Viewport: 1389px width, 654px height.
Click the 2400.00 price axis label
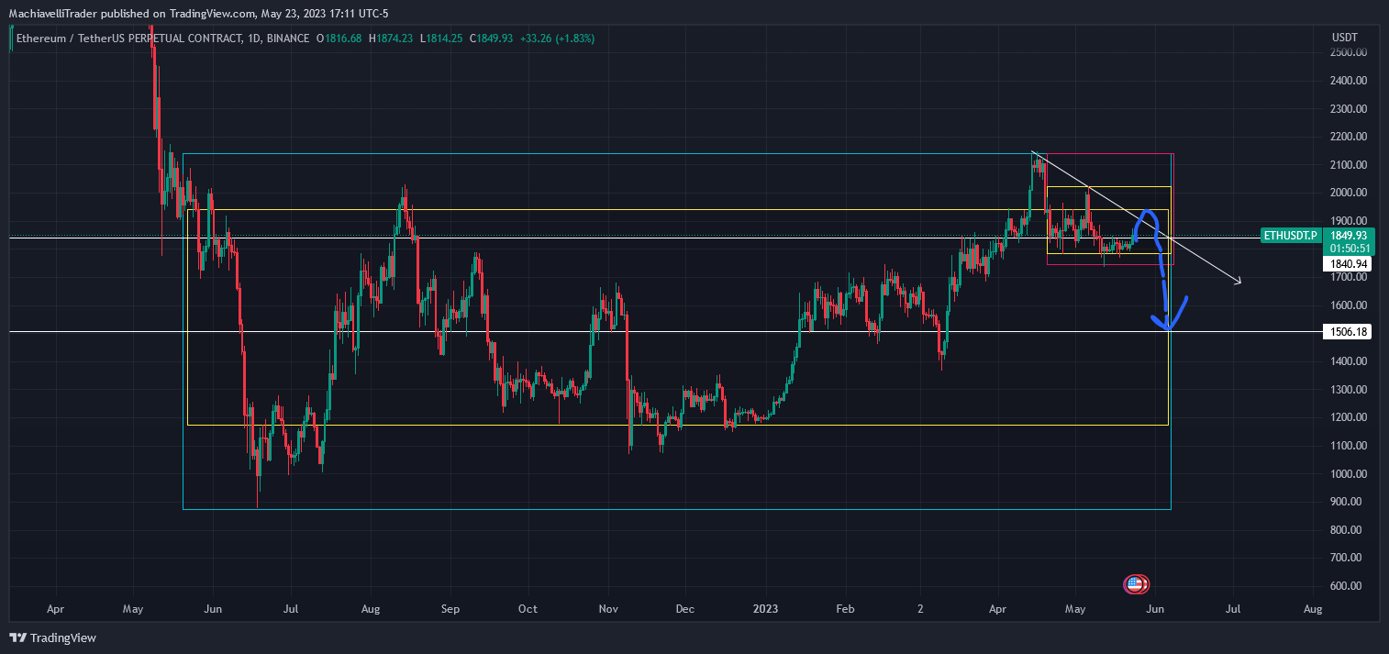(x=1349, y=81)
